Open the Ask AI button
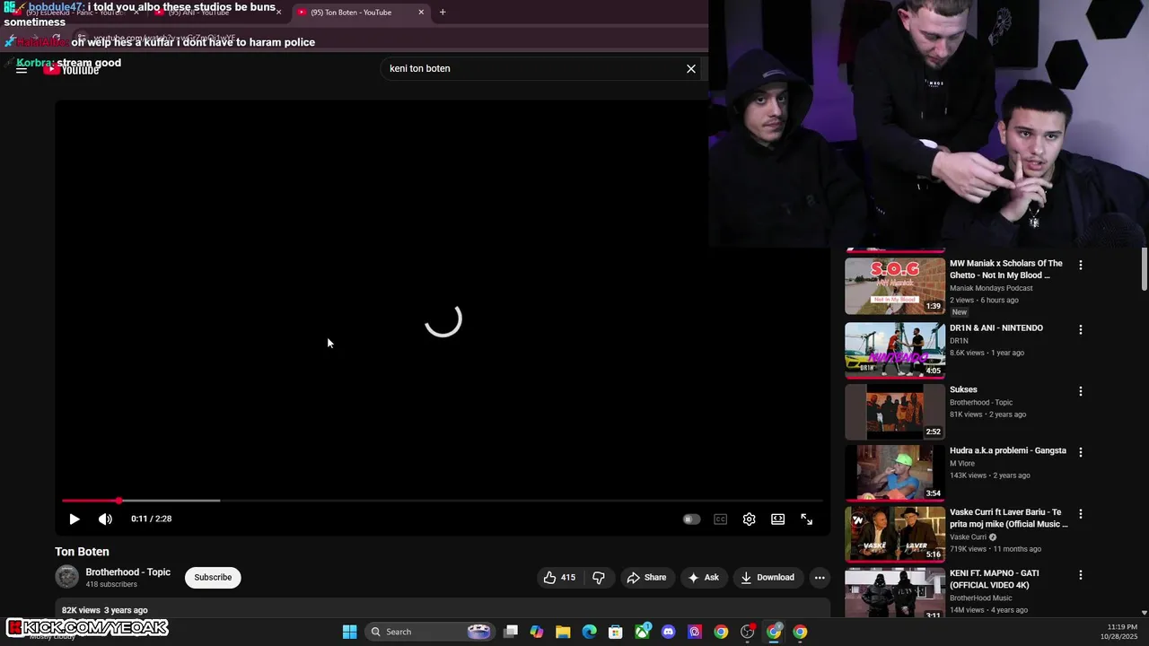The width and height of the screenshot is (1149, 646). (703, 577)
